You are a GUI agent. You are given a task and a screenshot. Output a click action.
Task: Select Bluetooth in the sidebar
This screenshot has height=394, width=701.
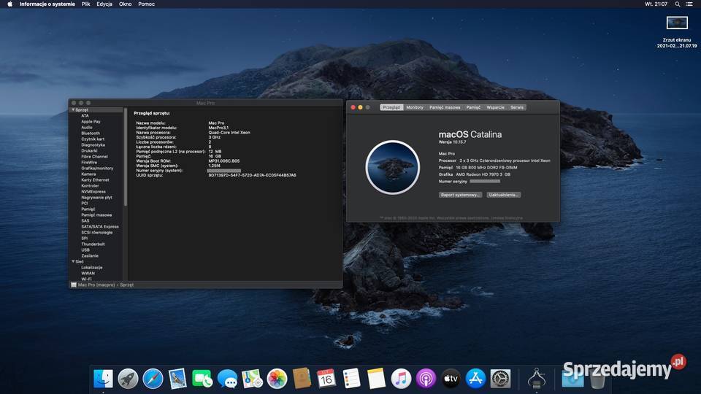91,133
